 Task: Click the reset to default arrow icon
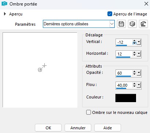[143, 24]
